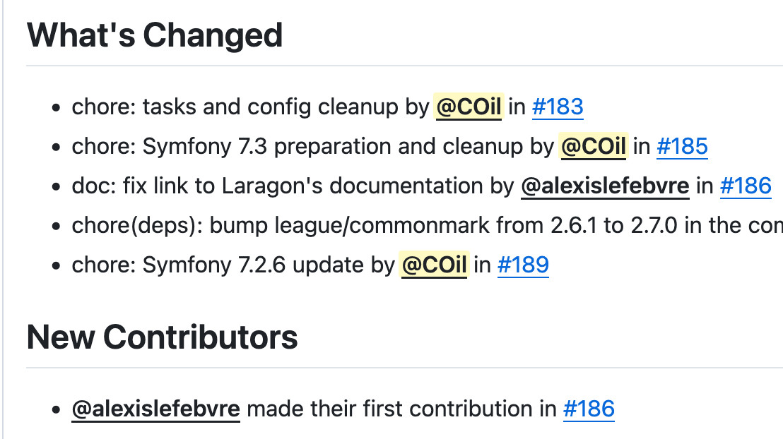Visit @COil profile in tasks cleanup line
The width and height of the screenshot is (783, 439).
pyautogui.click(x=469, y=107)
